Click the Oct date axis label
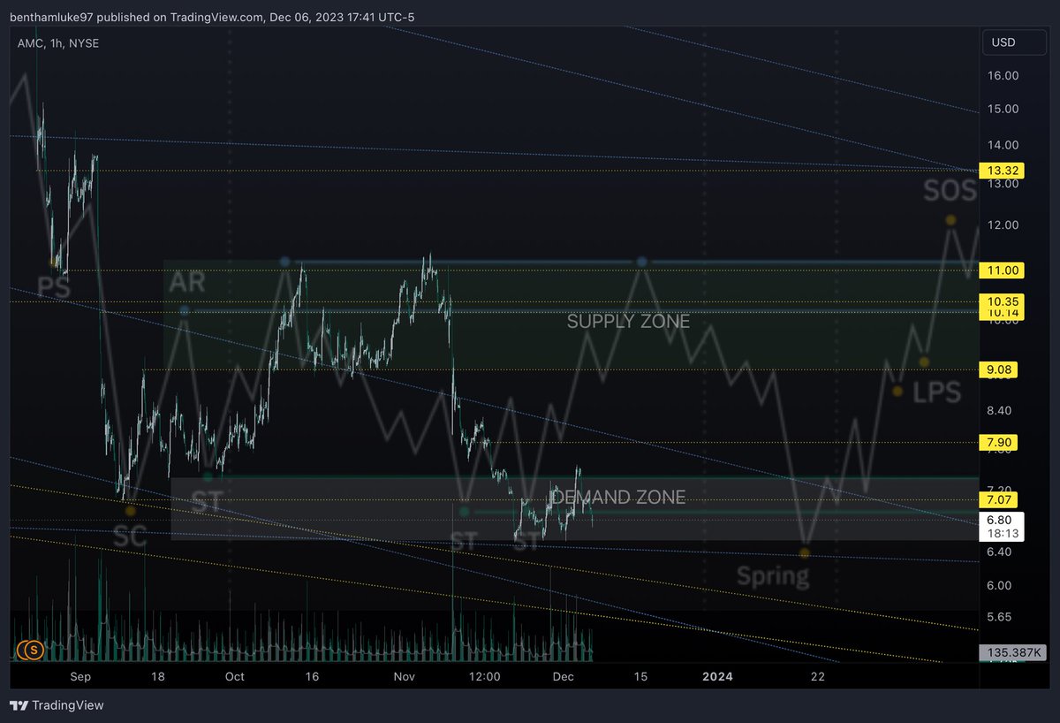The height and width of the screenshot is (723, 1060). pos(235,677)
